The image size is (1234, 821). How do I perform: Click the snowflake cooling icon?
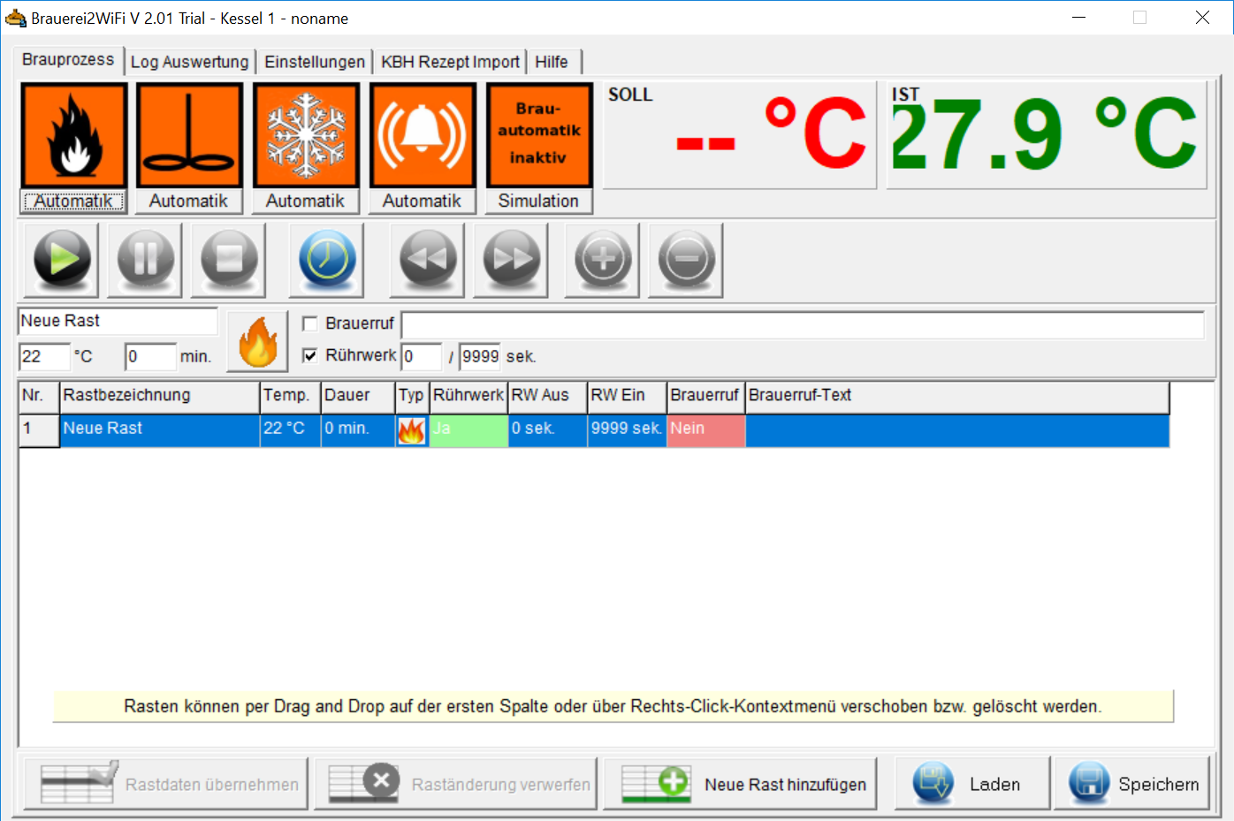(306, 135)
